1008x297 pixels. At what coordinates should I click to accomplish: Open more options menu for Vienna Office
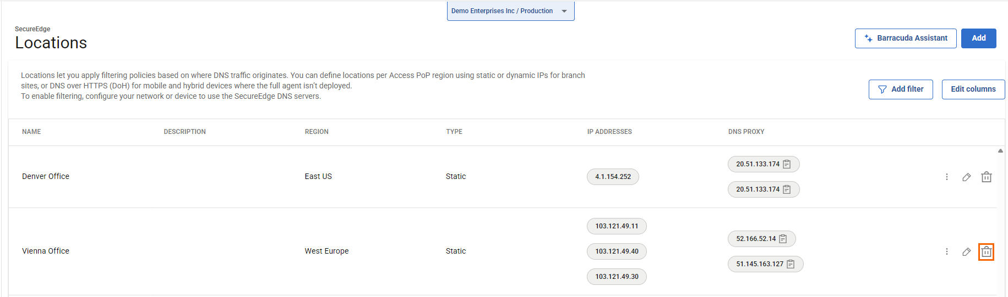(946, 251)
